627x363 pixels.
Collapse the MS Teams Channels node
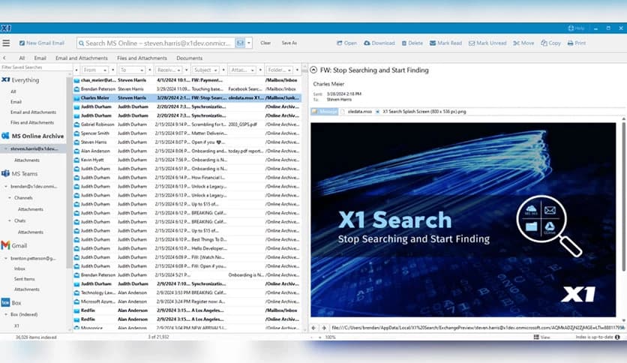coord(10,198)
